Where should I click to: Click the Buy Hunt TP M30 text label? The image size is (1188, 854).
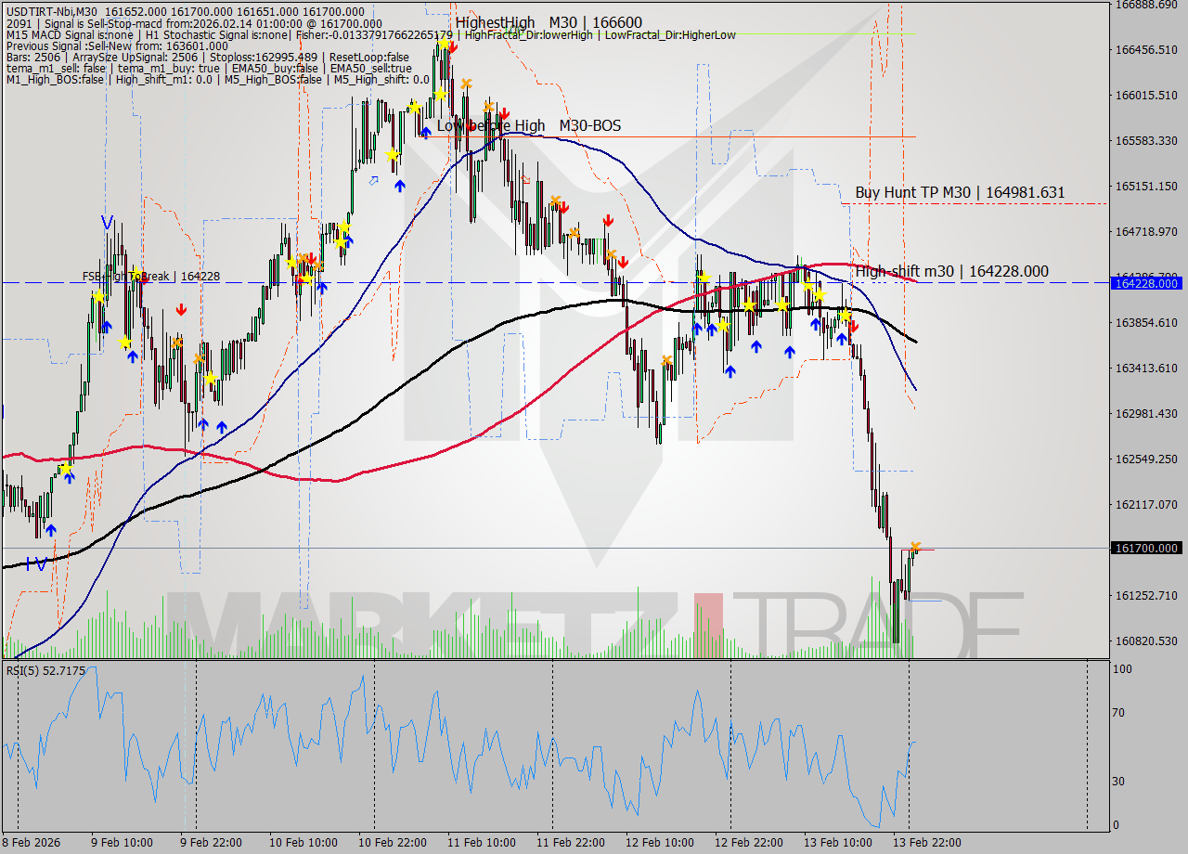coord(959,192)
